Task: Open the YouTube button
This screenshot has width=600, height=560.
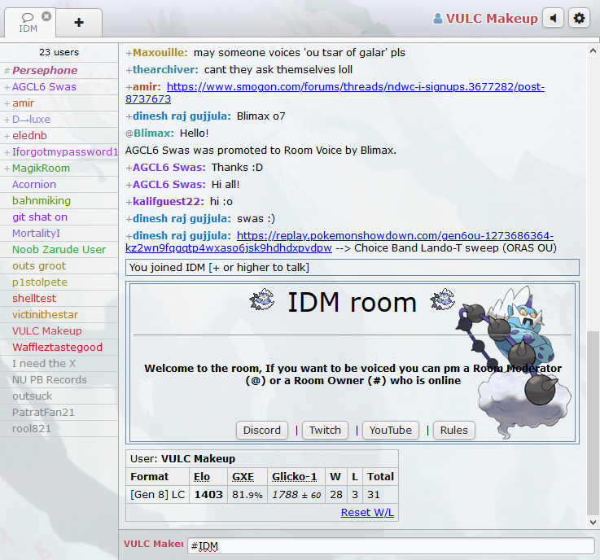Action: 391,430
